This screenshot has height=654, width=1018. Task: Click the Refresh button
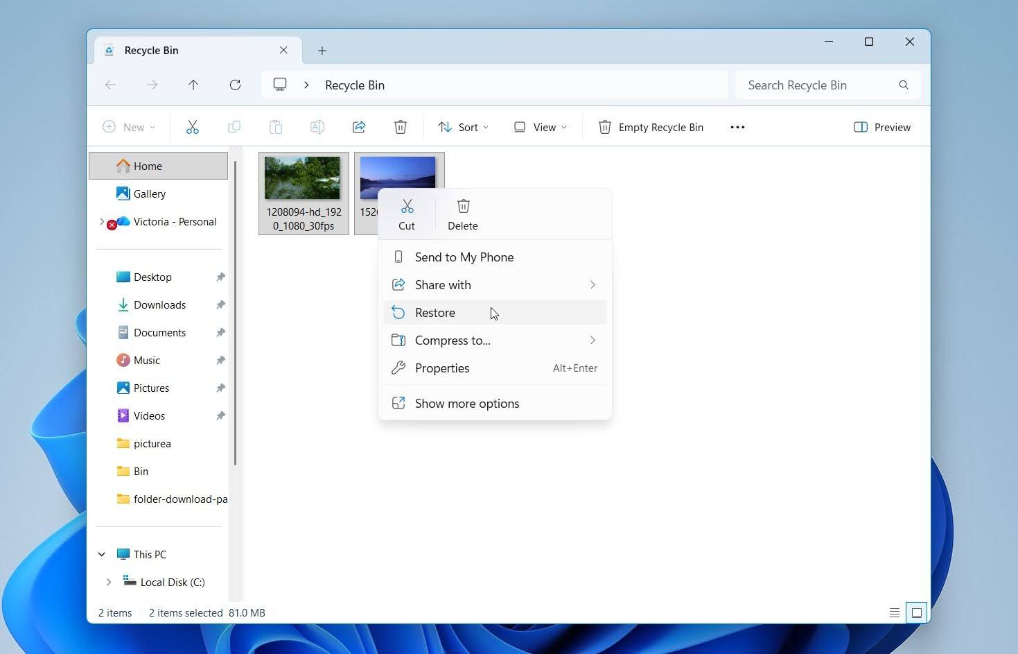pos(235,85)
